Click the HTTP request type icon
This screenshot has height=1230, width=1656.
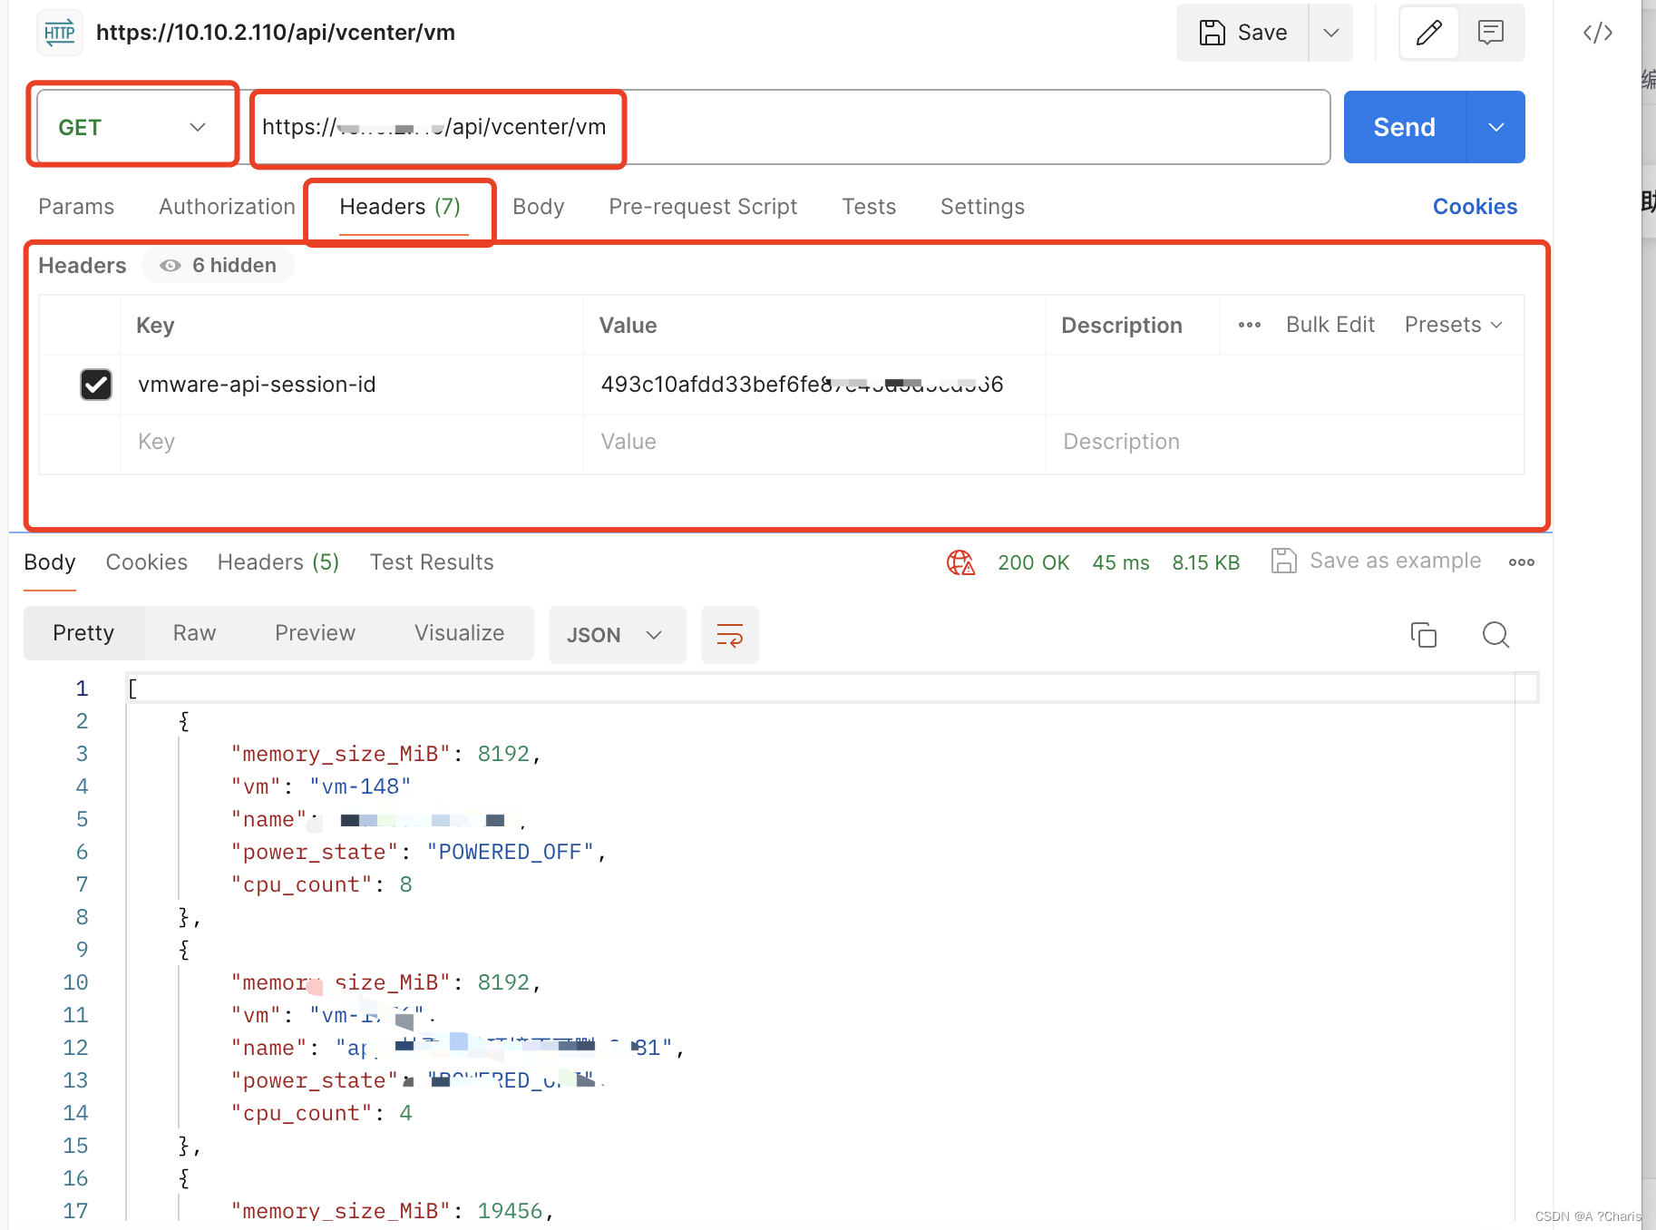[x=60, y=33]
